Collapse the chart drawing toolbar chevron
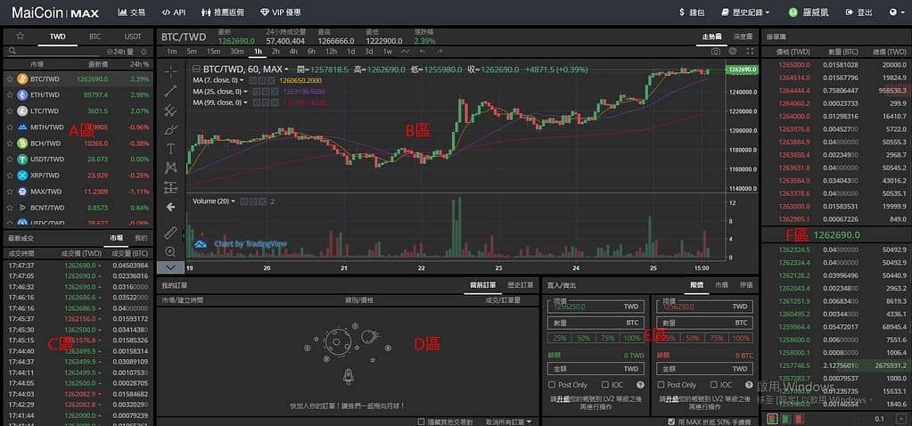 coord(170,267)
